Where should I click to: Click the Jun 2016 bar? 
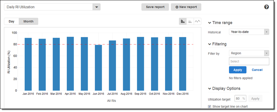pos(98,68)
